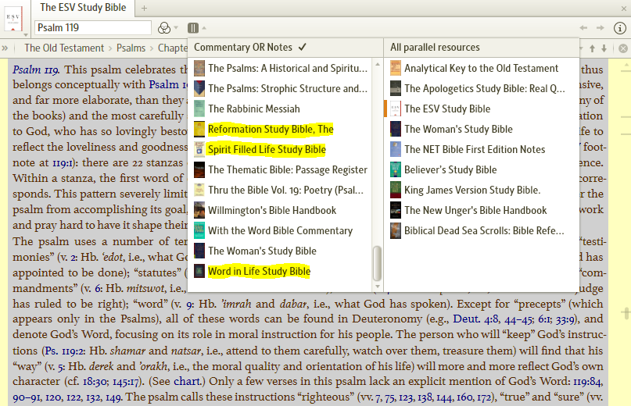Click the Reformation Study Bible cover thumbnail
The image size is (631, 406).
199,130
